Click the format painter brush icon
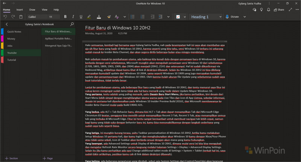Screen dimensions: 301x162 tap(109, 17)
